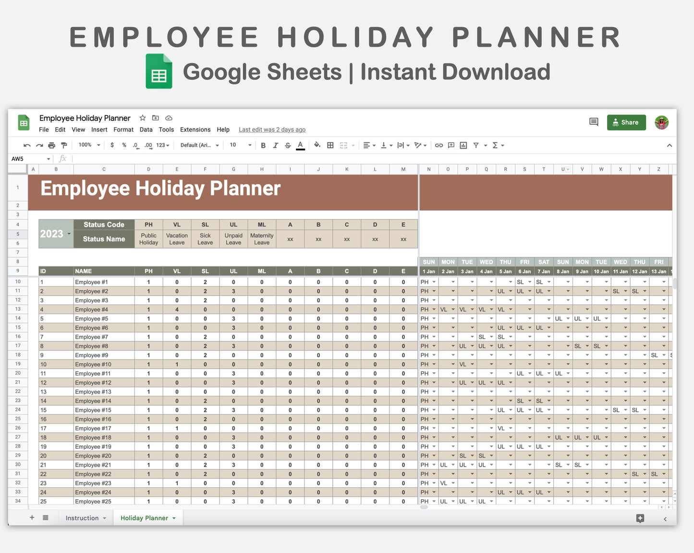Click the Insert comment icon in toolbar
Image resolution: width=694 pixels, height=553 pixels.
pyautogui.click(x=451, y=145)
